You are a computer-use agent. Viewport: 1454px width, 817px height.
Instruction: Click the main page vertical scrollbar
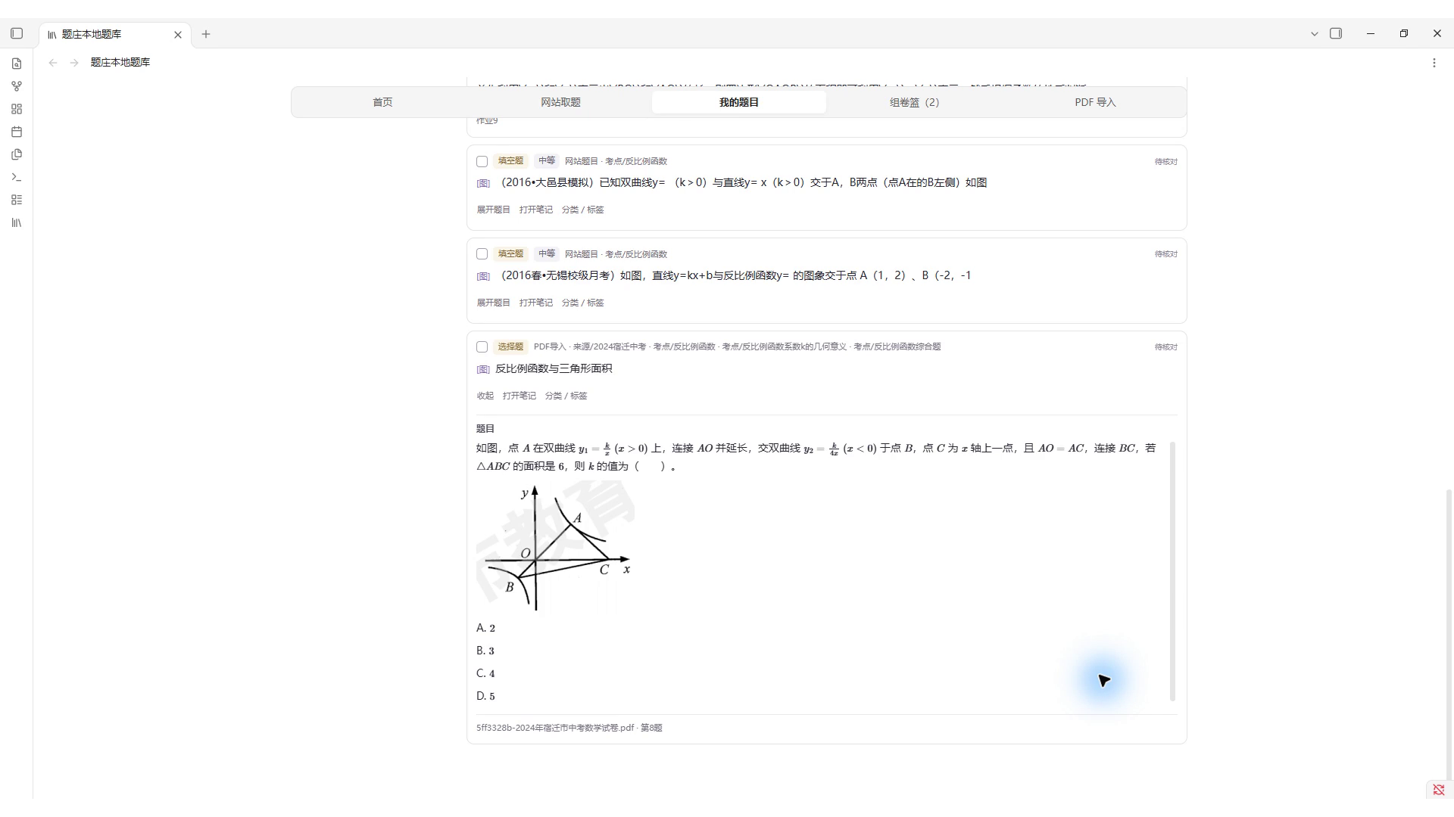point(1449,635)
